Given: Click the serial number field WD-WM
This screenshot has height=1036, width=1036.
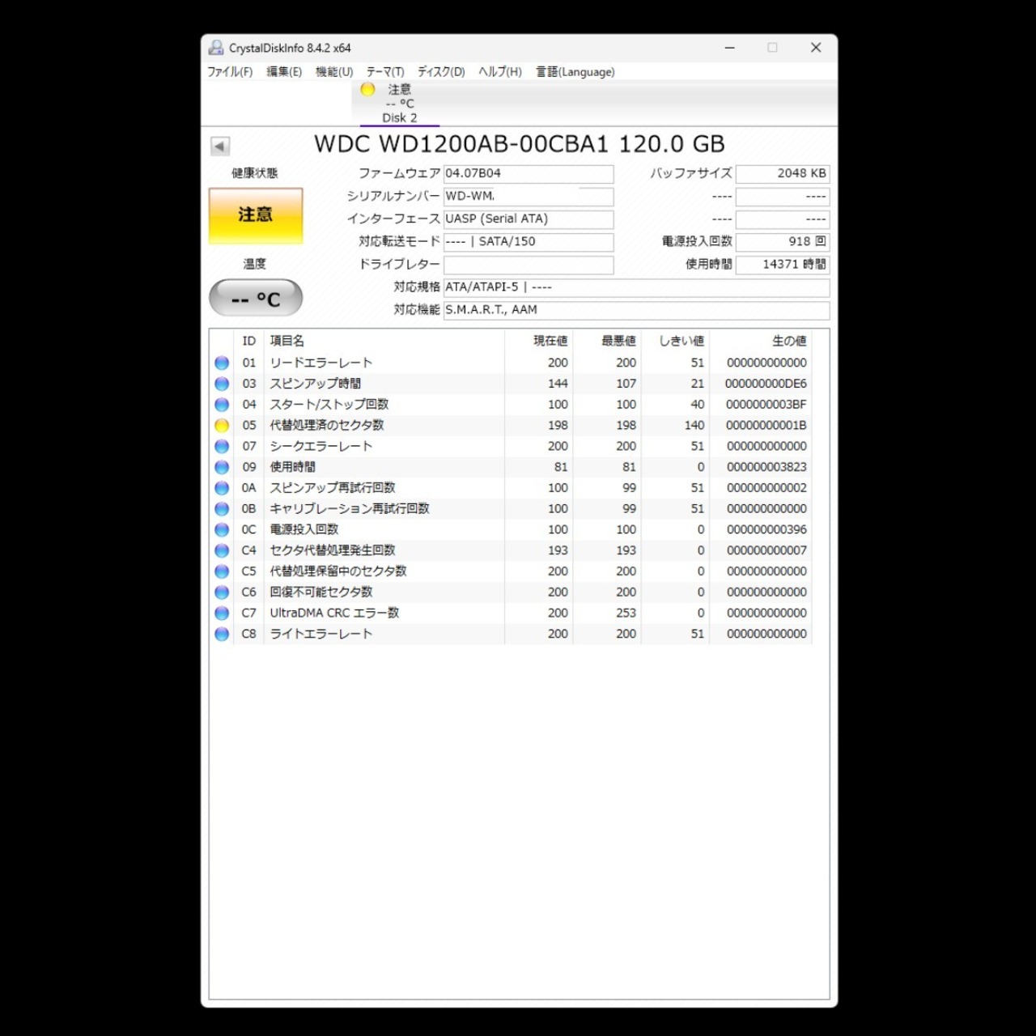Looking at the screenshot, I should pos(529,197).
